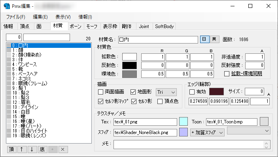
Task: Toggle セルフ影 checkbox
Action: [x=142, y=101]
